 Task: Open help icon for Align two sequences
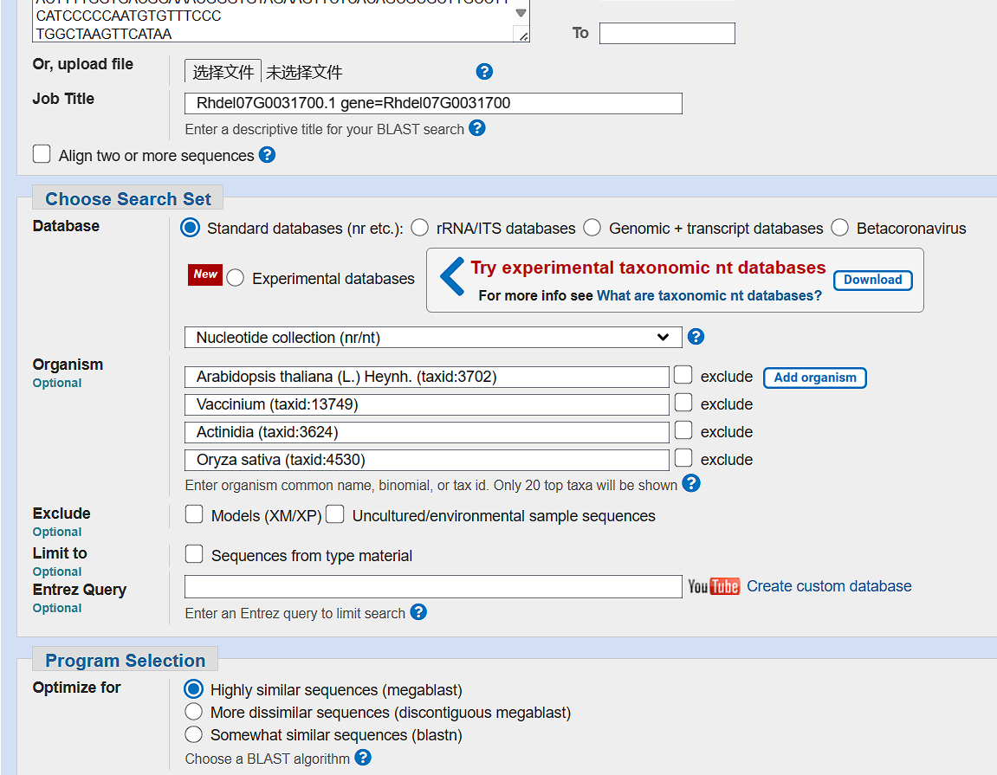pos(267,154)
